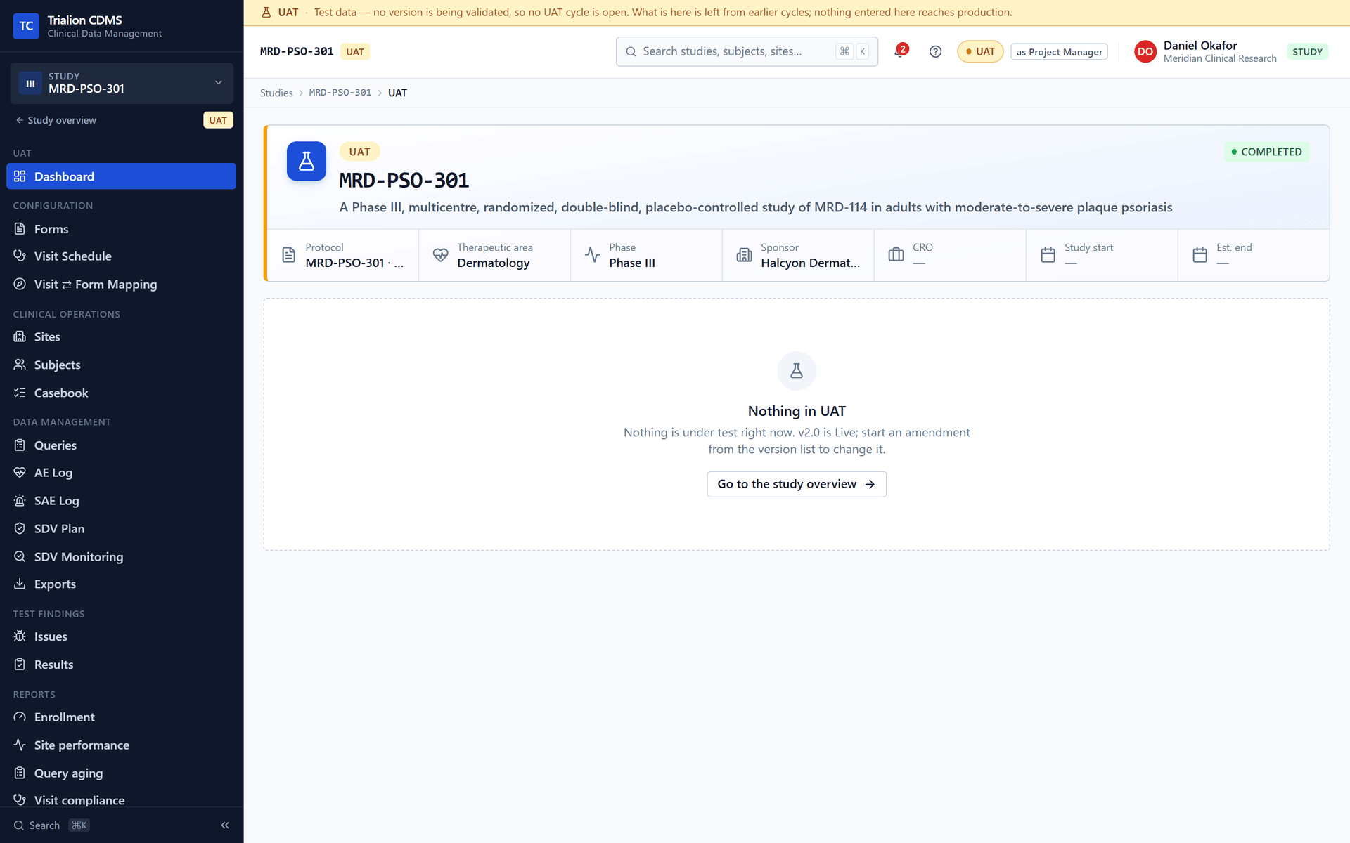
Task: Click the Sponsor building icon
Action: click(744, 255)
